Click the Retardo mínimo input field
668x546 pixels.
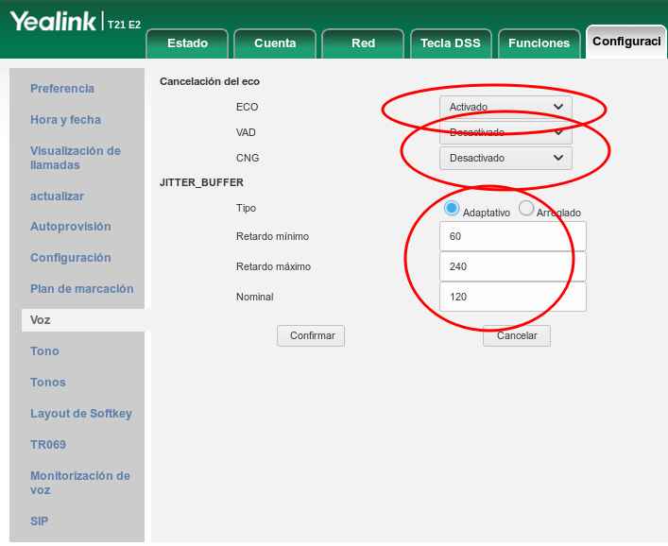coord(512,236)
